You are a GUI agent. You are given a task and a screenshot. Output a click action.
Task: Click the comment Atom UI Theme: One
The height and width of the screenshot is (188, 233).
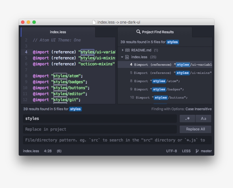pyautogui.click(x=57, y=40)
